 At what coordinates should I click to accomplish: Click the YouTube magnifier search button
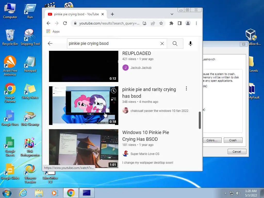coord(175,44)
